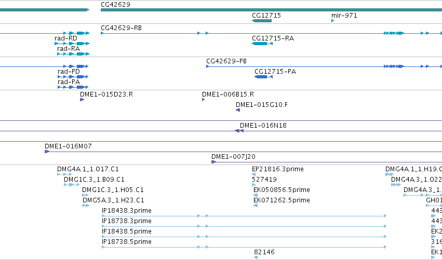This screenshot has width=442, height=260.
Task: Open the CG42629-PB label
Action: pos(226,61)
